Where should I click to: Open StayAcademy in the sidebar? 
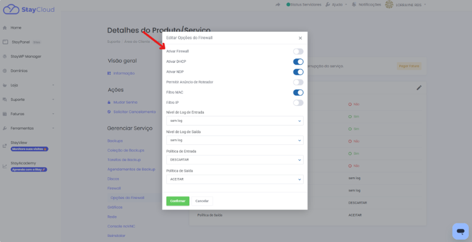tap(23, 163)
